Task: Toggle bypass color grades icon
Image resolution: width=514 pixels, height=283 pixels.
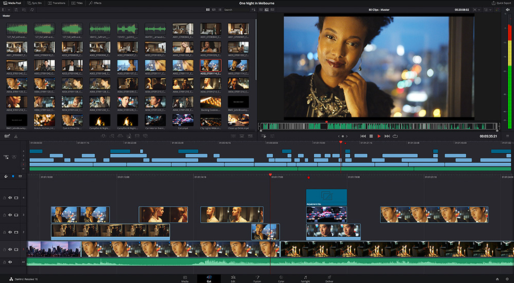Action: click(x=497, y=10)
